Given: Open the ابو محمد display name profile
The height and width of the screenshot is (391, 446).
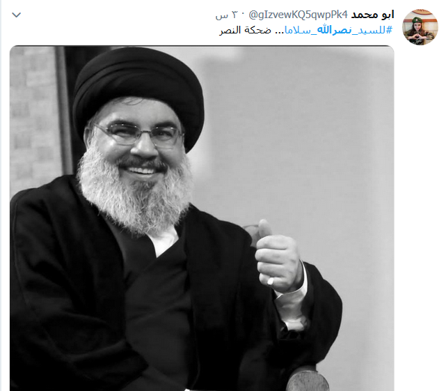Looking at the screenshot, I should click(373, 15).
